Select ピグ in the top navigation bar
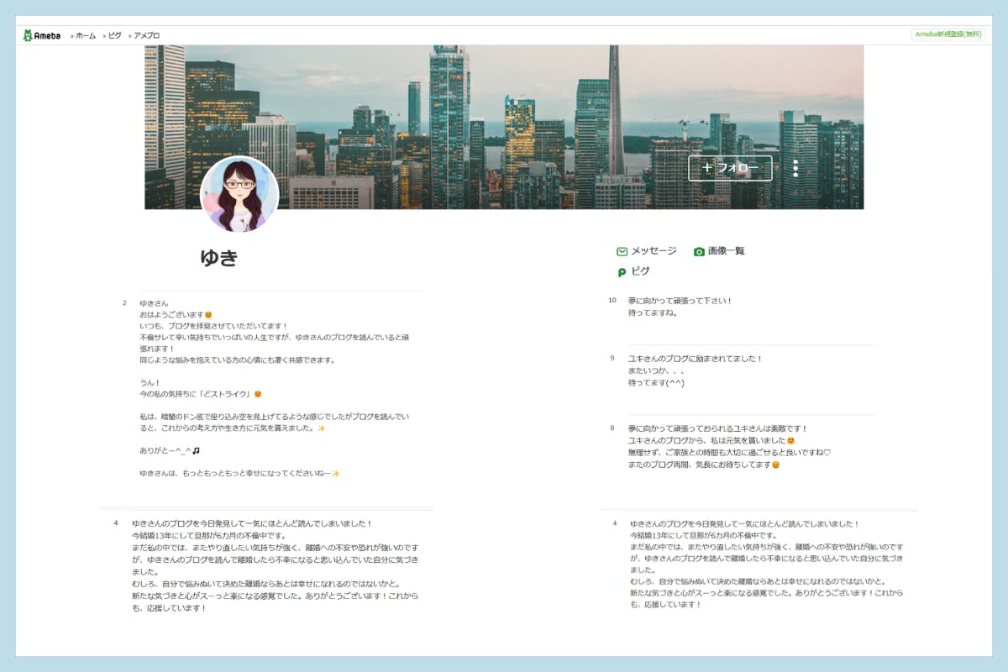The width and height of the screenshot is (1008, 672). click(115, 35)
